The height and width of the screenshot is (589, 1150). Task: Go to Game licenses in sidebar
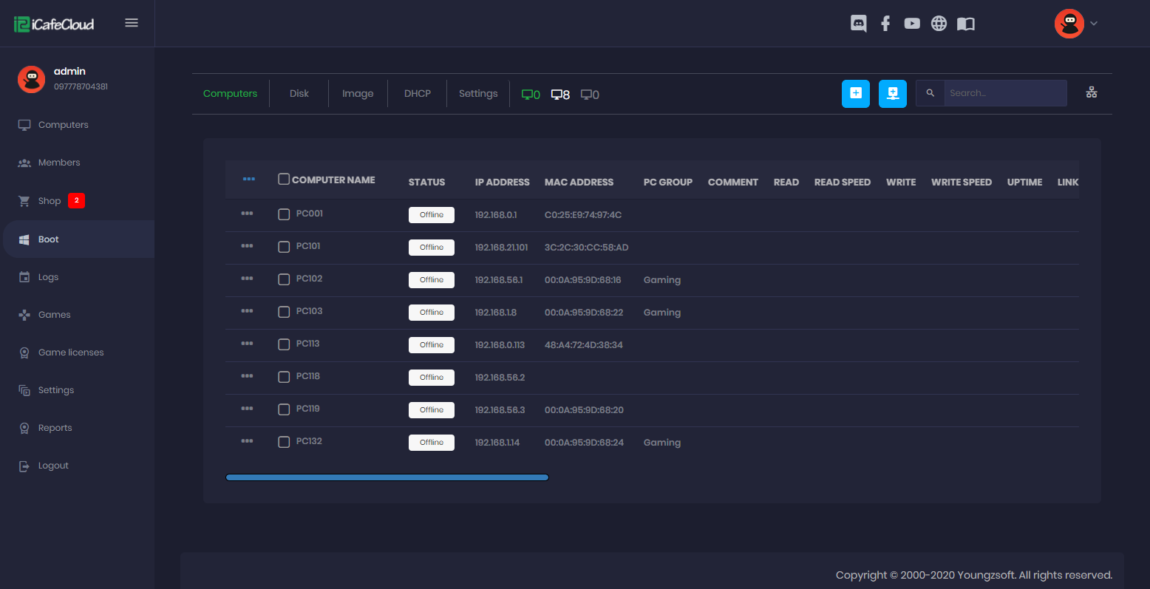point(71,353)
